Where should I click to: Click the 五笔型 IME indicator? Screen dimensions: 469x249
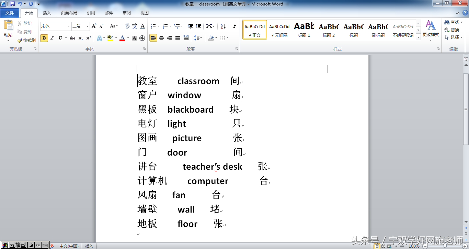(x=17, y=245)
